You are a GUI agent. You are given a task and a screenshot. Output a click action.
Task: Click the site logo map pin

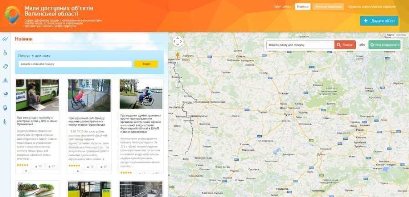12,15
